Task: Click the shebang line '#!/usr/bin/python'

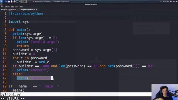Action: click(x=26, y=14)
